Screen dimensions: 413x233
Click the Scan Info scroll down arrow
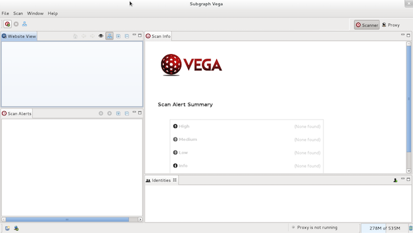click(x=408, y=171)
